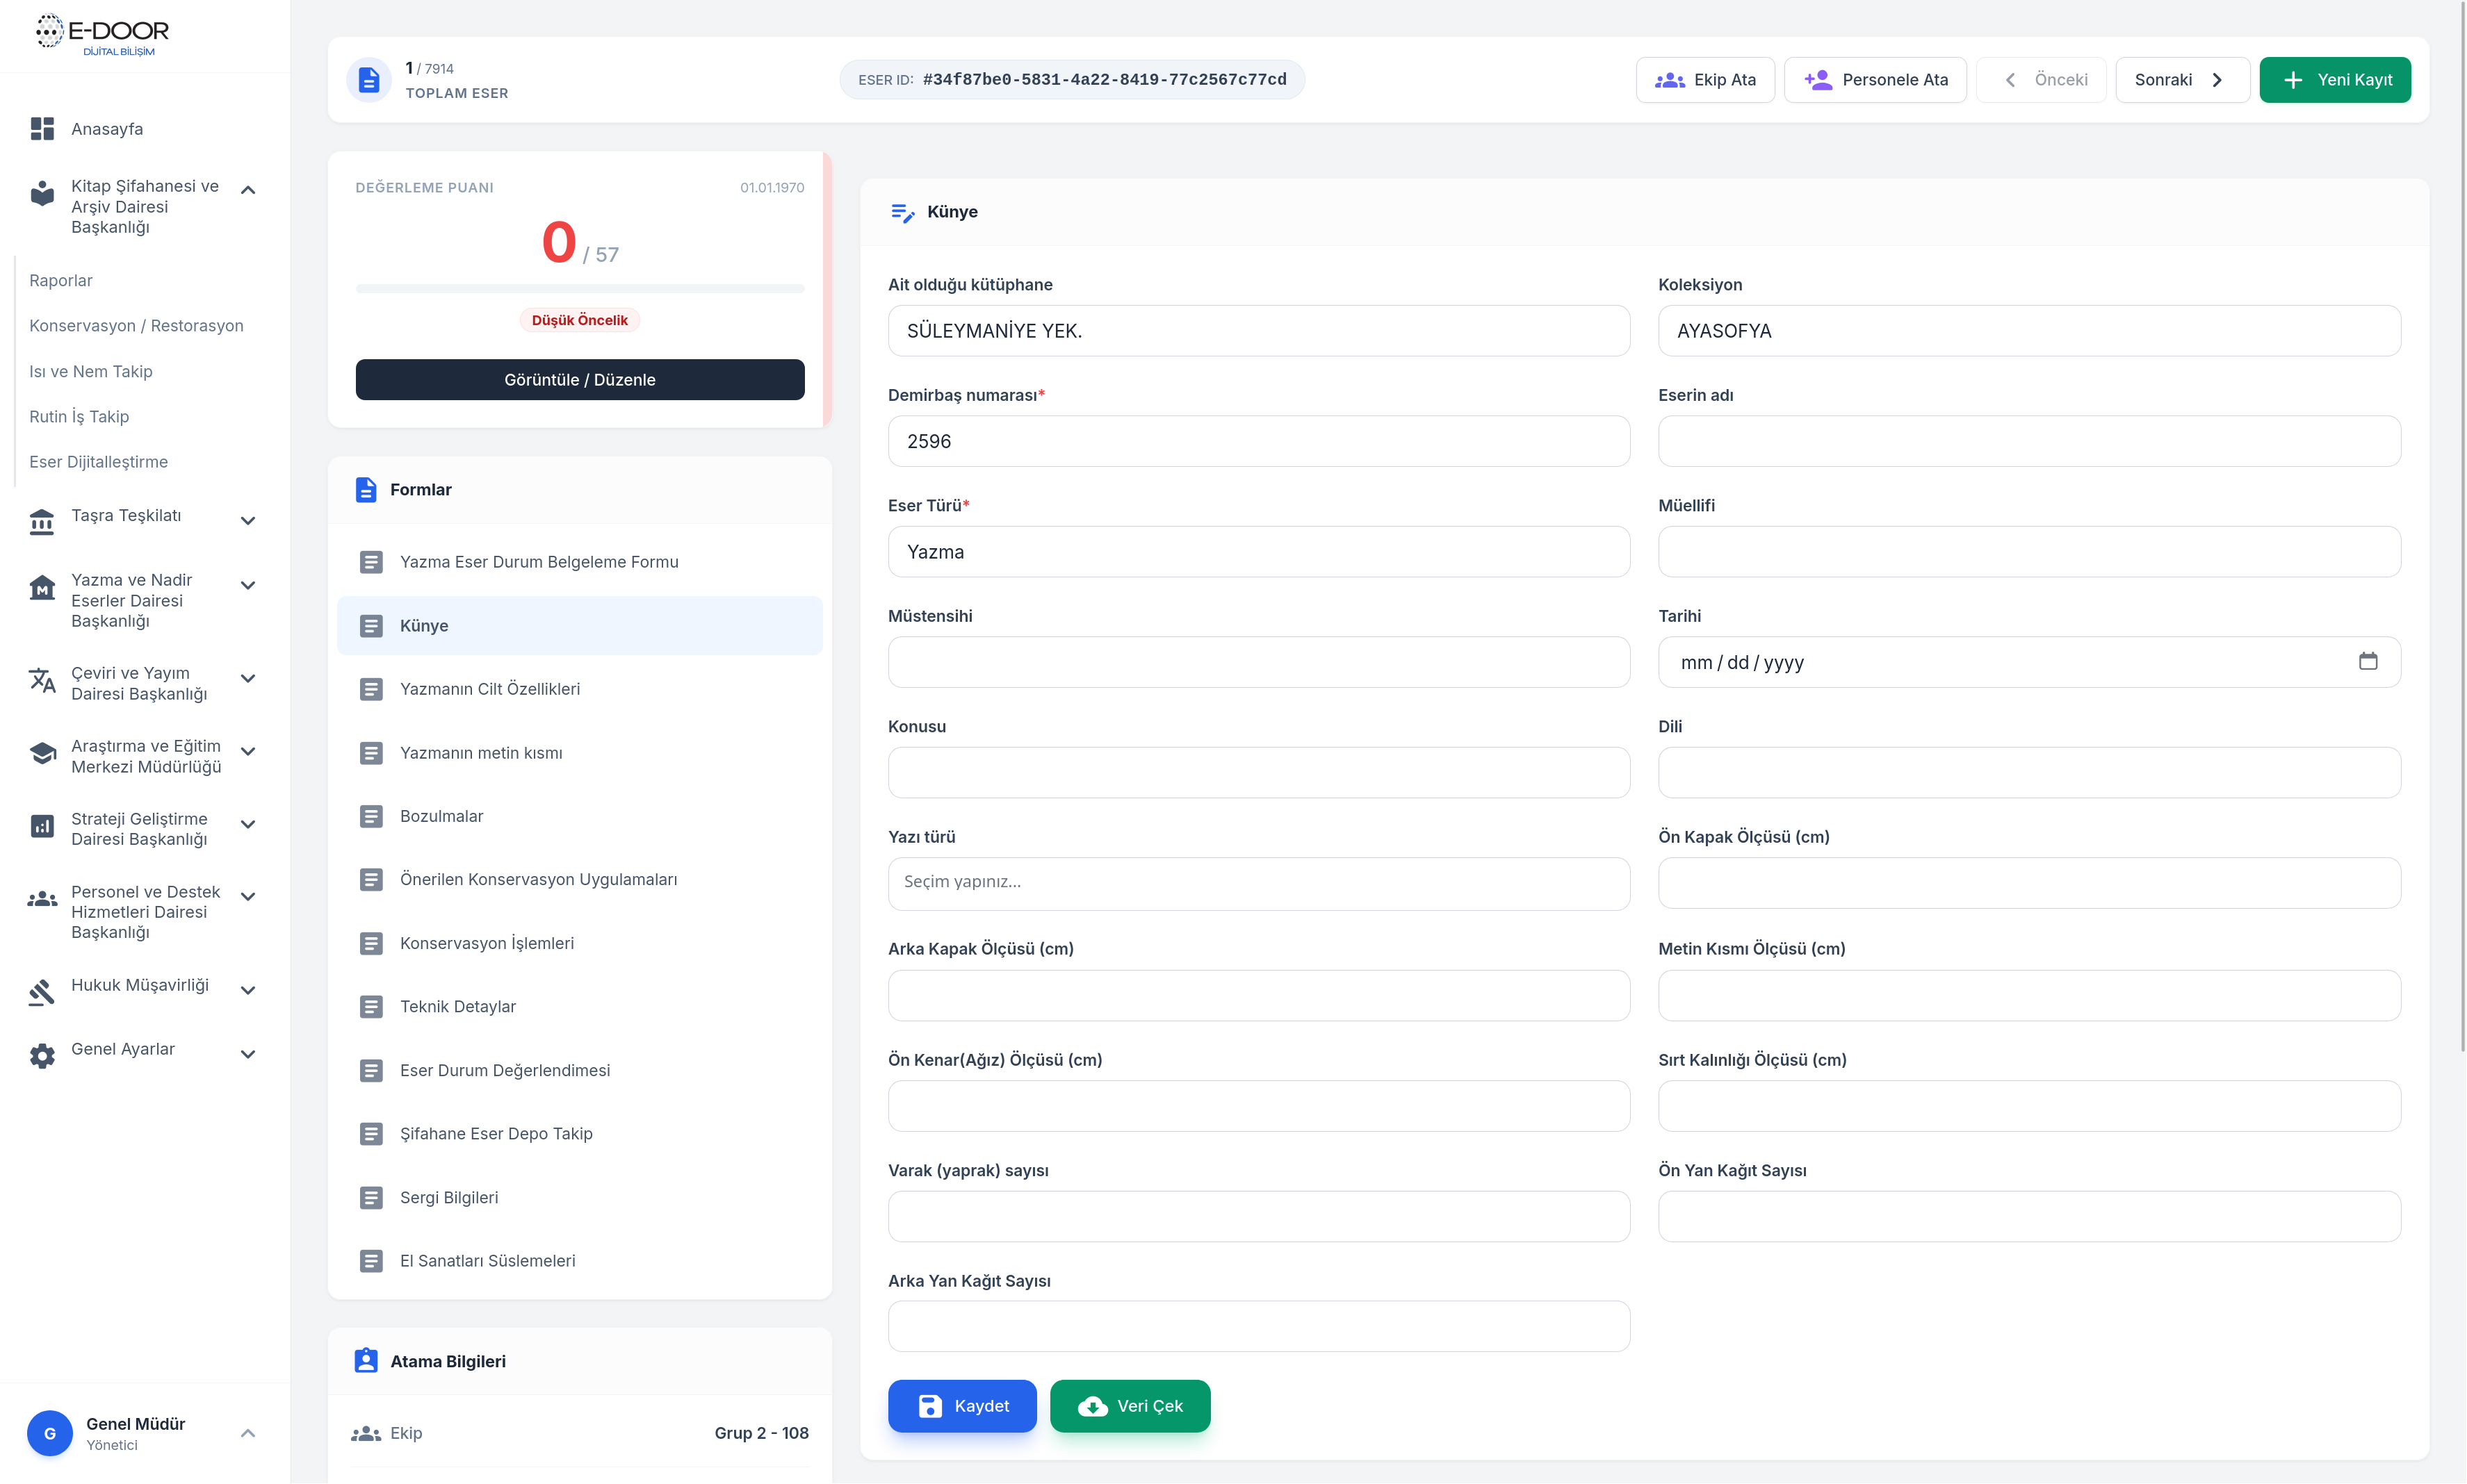The image size is (2467, 1484).
Task: Click the Değerleme Puanı progress bar
Action: [579, 289]
